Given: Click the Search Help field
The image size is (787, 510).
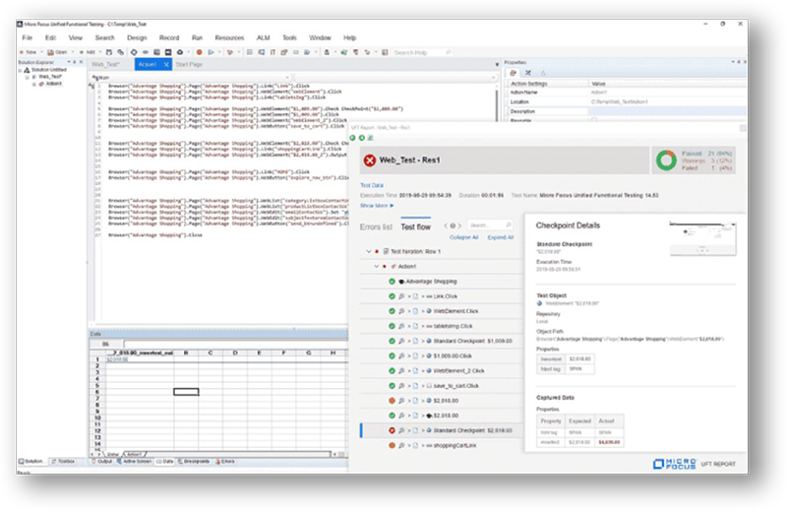Looking at the screenshot, I should [422, 52].
